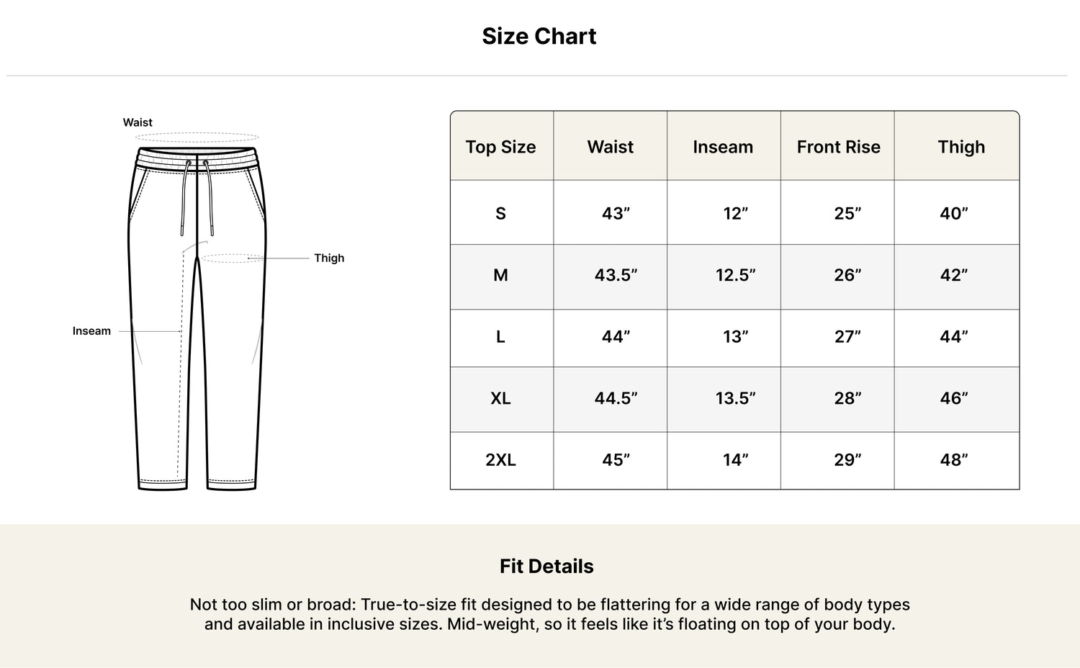Click the Inseam label beside the diagram
The image size is (1080, 668).
pyautogui.click(x=91, y=331)
